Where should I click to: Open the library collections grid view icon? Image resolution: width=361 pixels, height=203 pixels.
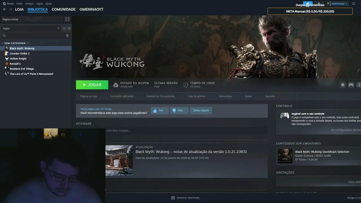[67, 19]
